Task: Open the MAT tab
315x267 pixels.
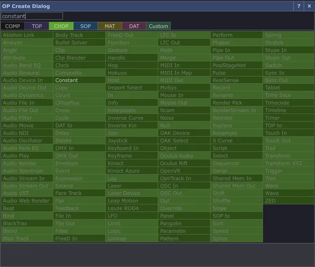Action: pyautogui.click(x=110, y=26)
